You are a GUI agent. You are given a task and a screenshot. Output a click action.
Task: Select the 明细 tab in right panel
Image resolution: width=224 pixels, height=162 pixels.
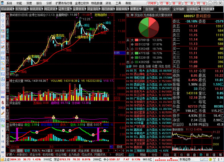pyautogui.click(x=143, y=155)
